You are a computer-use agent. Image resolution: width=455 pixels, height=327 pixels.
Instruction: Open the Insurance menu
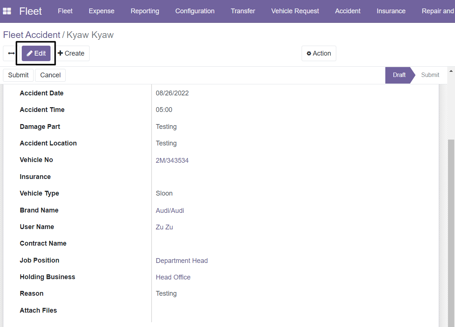pos(391,11)
